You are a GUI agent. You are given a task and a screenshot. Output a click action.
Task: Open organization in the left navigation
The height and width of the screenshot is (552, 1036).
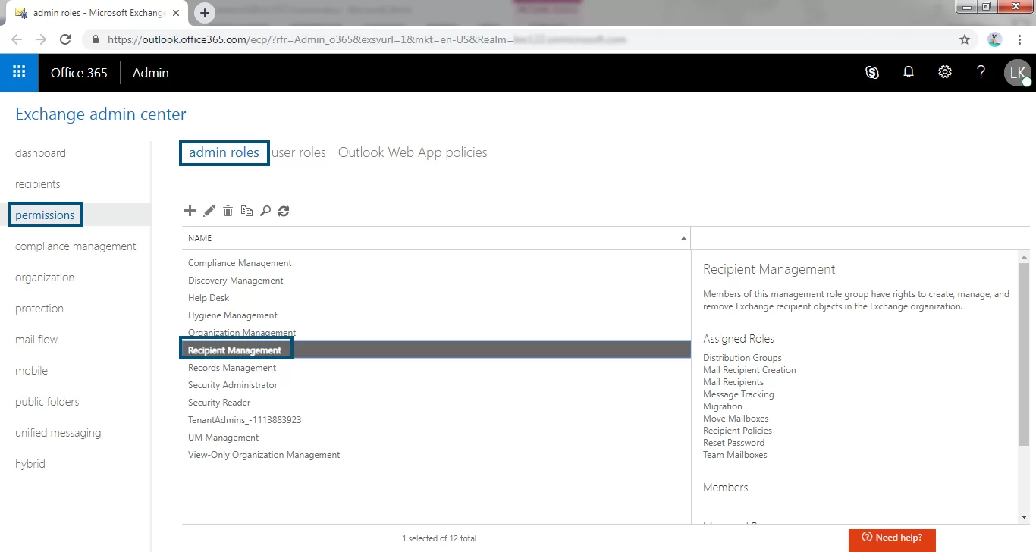pyautogui.click(x=45, y=278)
